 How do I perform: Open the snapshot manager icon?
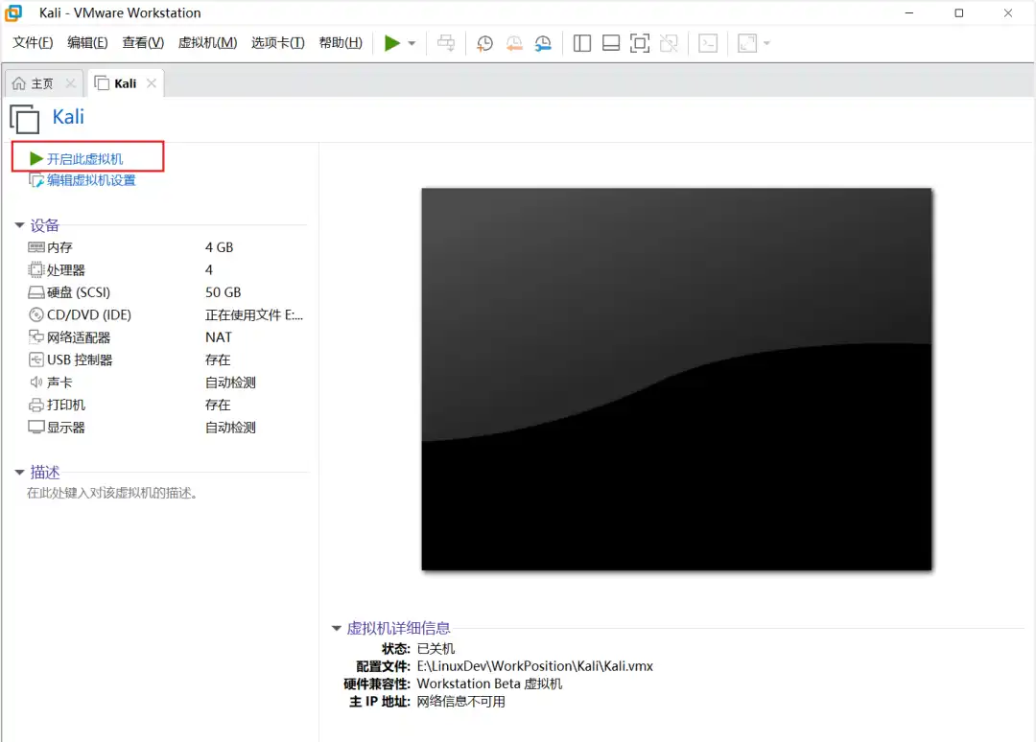click(543, 43)
